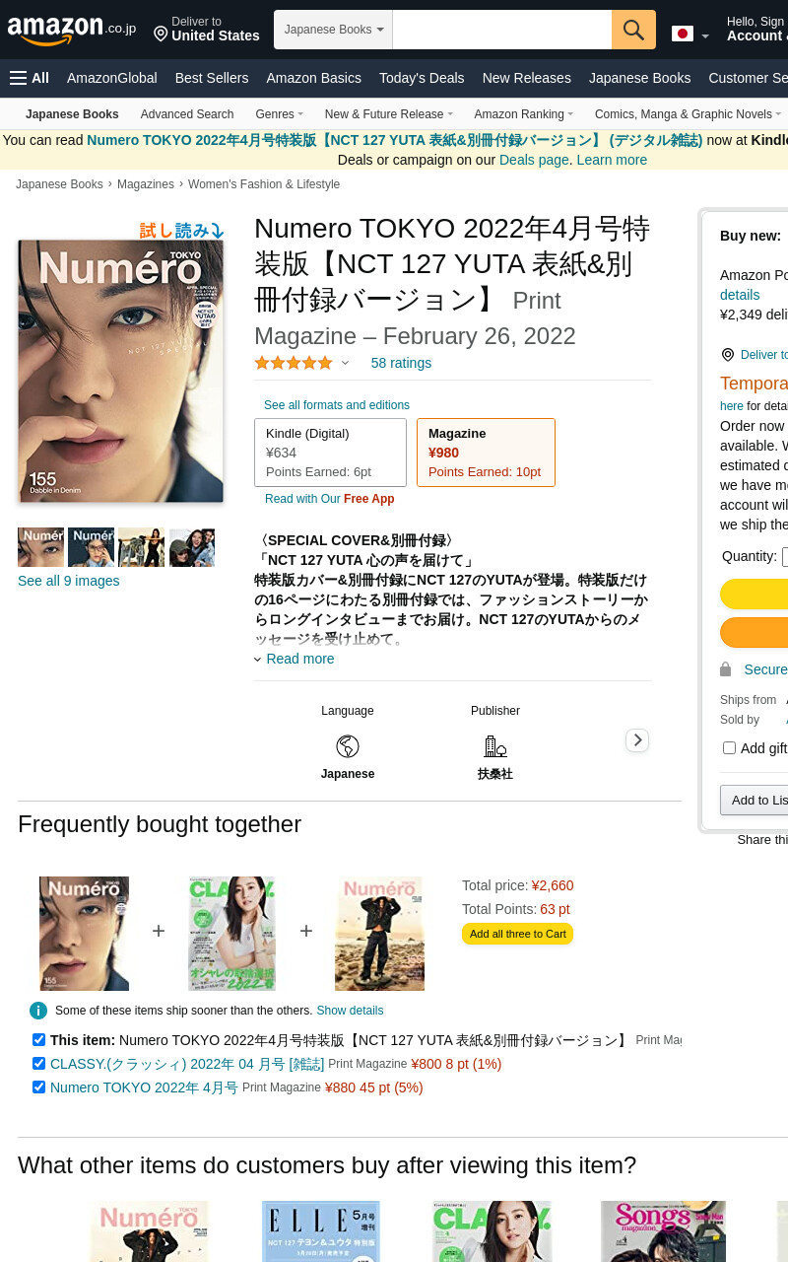Open the hamburger All menu
788x1262 pixels.
pos(30,78)
